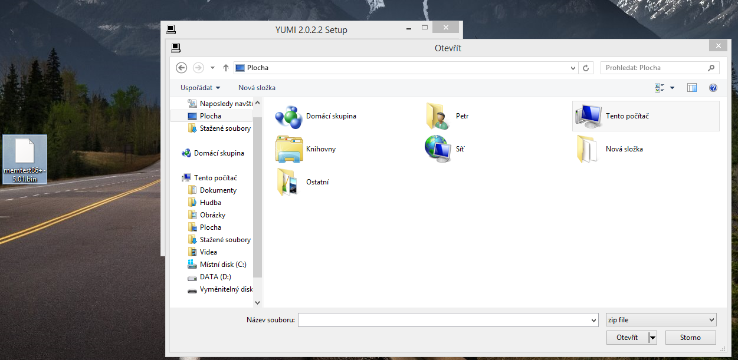Click the YUMI Setup window title icon
Viewport: 738px width, 360px height.
[x=170, y=29]
